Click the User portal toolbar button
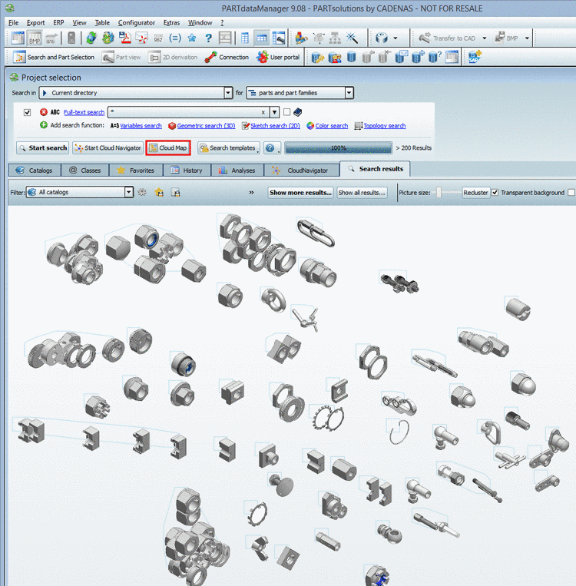This screenshot has width=576, height=586. click(278, 57)
